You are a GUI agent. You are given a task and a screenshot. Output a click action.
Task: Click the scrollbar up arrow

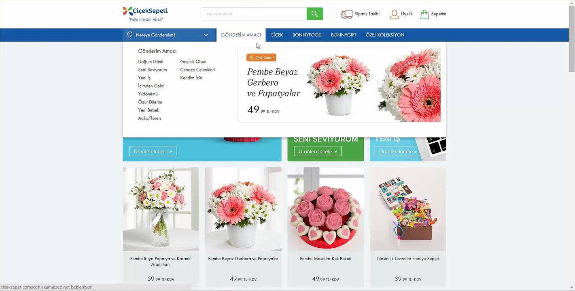point(572,2)
